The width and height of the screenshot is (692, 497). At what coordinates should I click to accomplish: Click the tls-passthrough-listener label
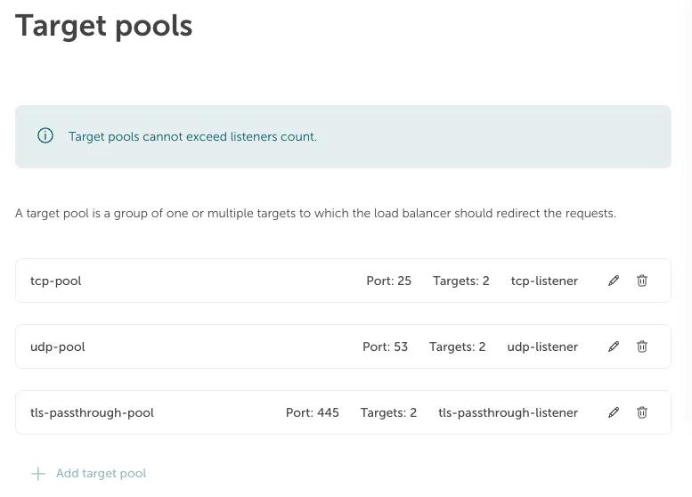[x=508, y=412]
